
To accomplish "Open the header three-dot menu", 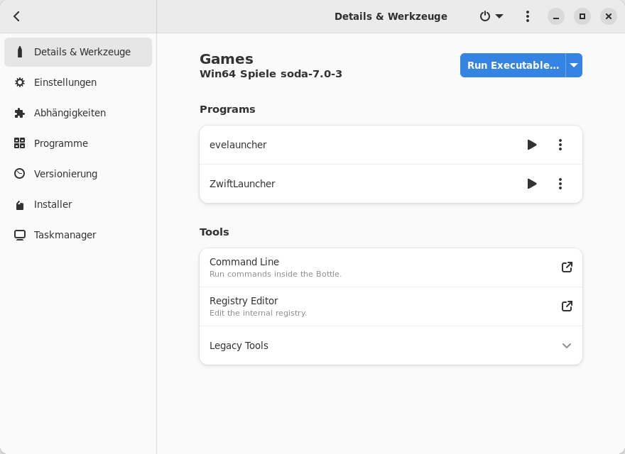I will click(x=527, y=16).
